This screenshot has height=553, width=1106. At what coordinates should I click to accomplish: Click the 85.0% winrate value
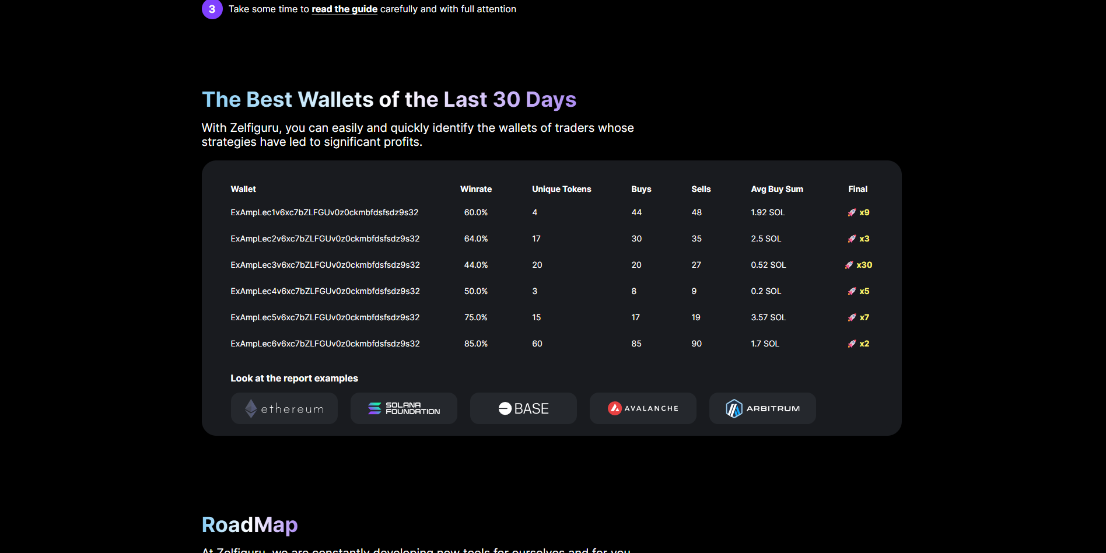coord(475,344)
